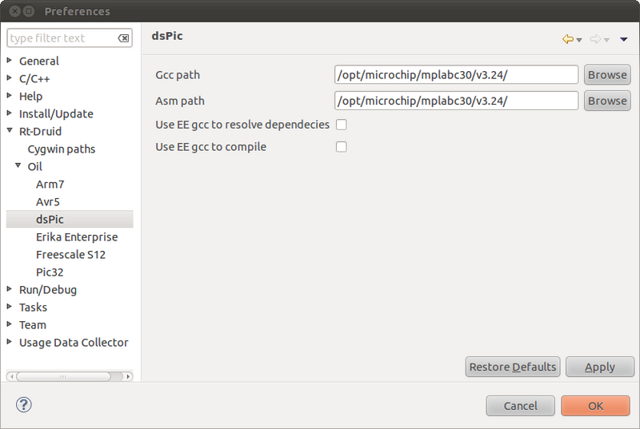The image size is (640, 429).
Task: Click Restore Defaults button
Action: [x=513, y=367]
